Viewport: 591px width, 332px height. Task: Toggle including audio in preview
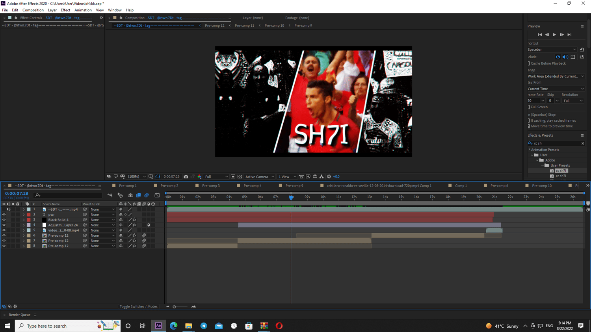click(x=565, y=57)
